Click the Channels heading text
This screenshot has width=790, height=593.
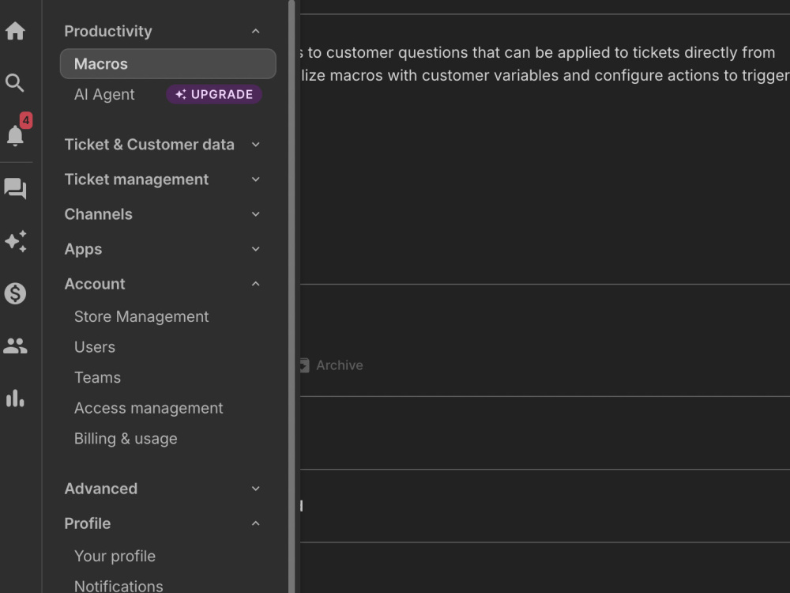pyautogui.click(x=98, y=214)
